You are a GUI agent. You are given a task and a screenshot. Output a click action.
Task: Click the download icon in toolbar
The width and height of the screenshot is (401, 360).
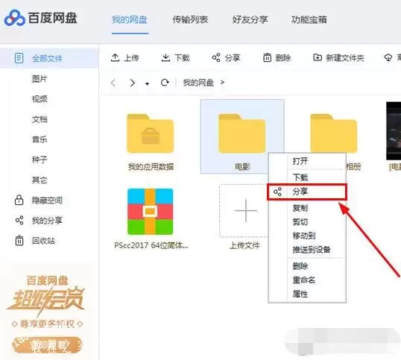click(165, 58)
